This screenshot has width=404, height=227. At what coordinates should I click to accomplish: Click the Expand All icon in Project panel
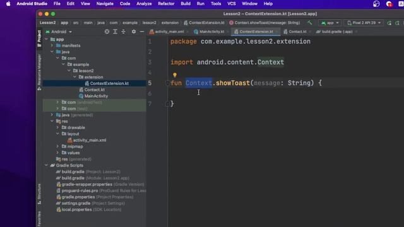[x=115, y=32]
